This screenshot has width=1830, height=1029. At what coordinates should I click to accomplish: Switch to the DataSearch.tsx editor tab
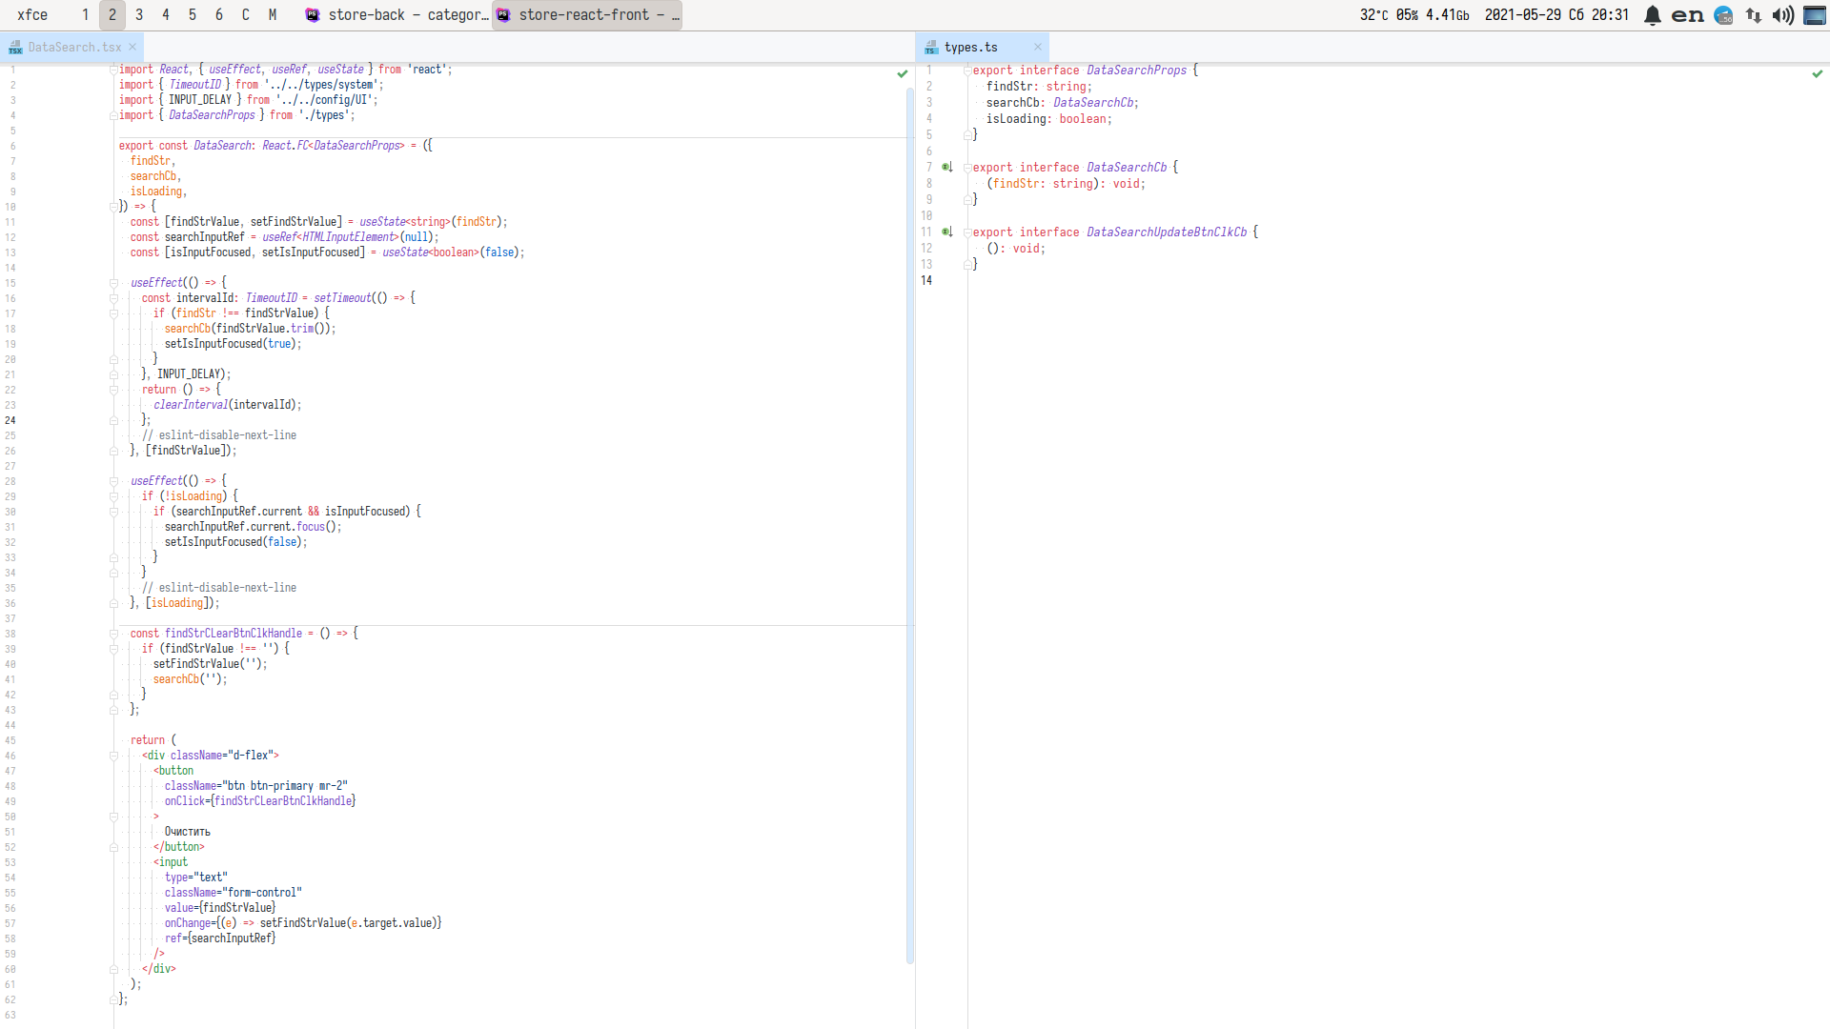click(x=74, y=47)
